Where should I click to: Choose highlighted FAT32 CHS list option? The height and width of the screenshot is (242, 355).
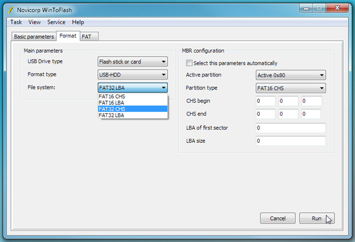(x=133, y=109)
